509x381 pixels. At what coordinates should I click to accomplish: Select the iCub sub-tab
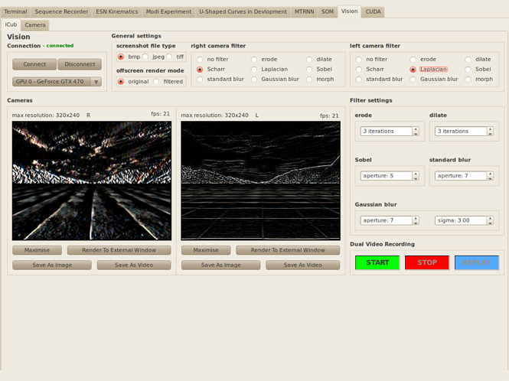coord(11,24)
